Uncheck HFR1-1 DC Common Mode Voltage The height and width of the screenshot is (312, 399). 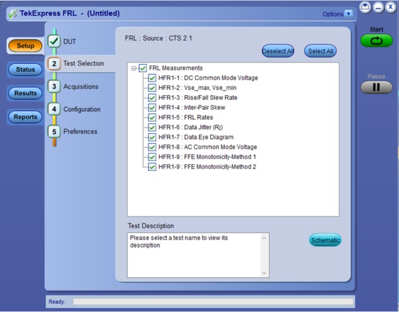click(x=152, y=78)
